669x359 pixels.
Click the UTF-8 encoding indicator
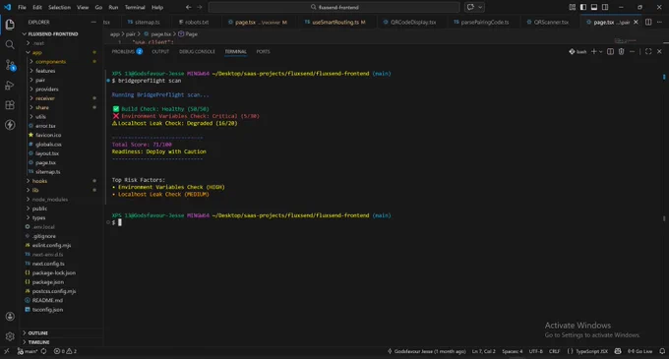pos(536,351)
